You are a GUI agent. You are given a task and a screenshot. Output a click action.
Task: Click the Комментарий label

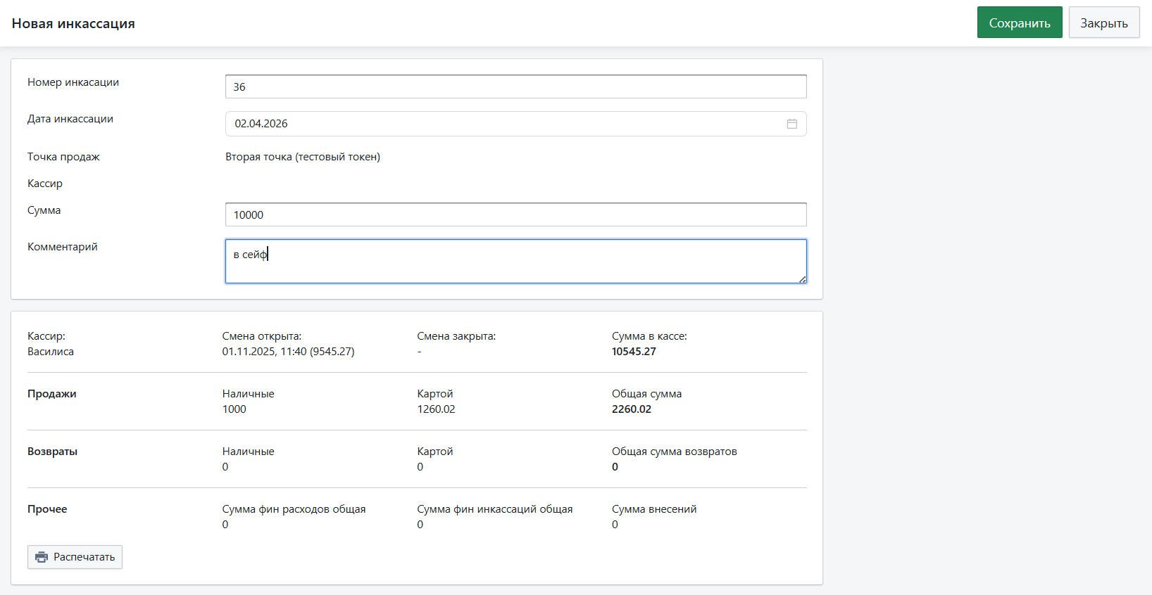63,247
